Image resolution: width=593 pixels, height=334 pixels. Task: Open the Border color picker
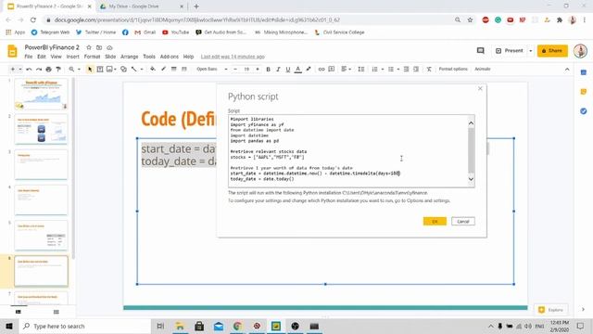click(163, 70)
